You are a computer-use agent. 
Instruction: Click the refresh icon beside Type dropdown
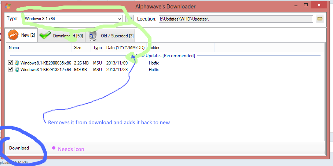pyautogui.click(x=129, y=19)
